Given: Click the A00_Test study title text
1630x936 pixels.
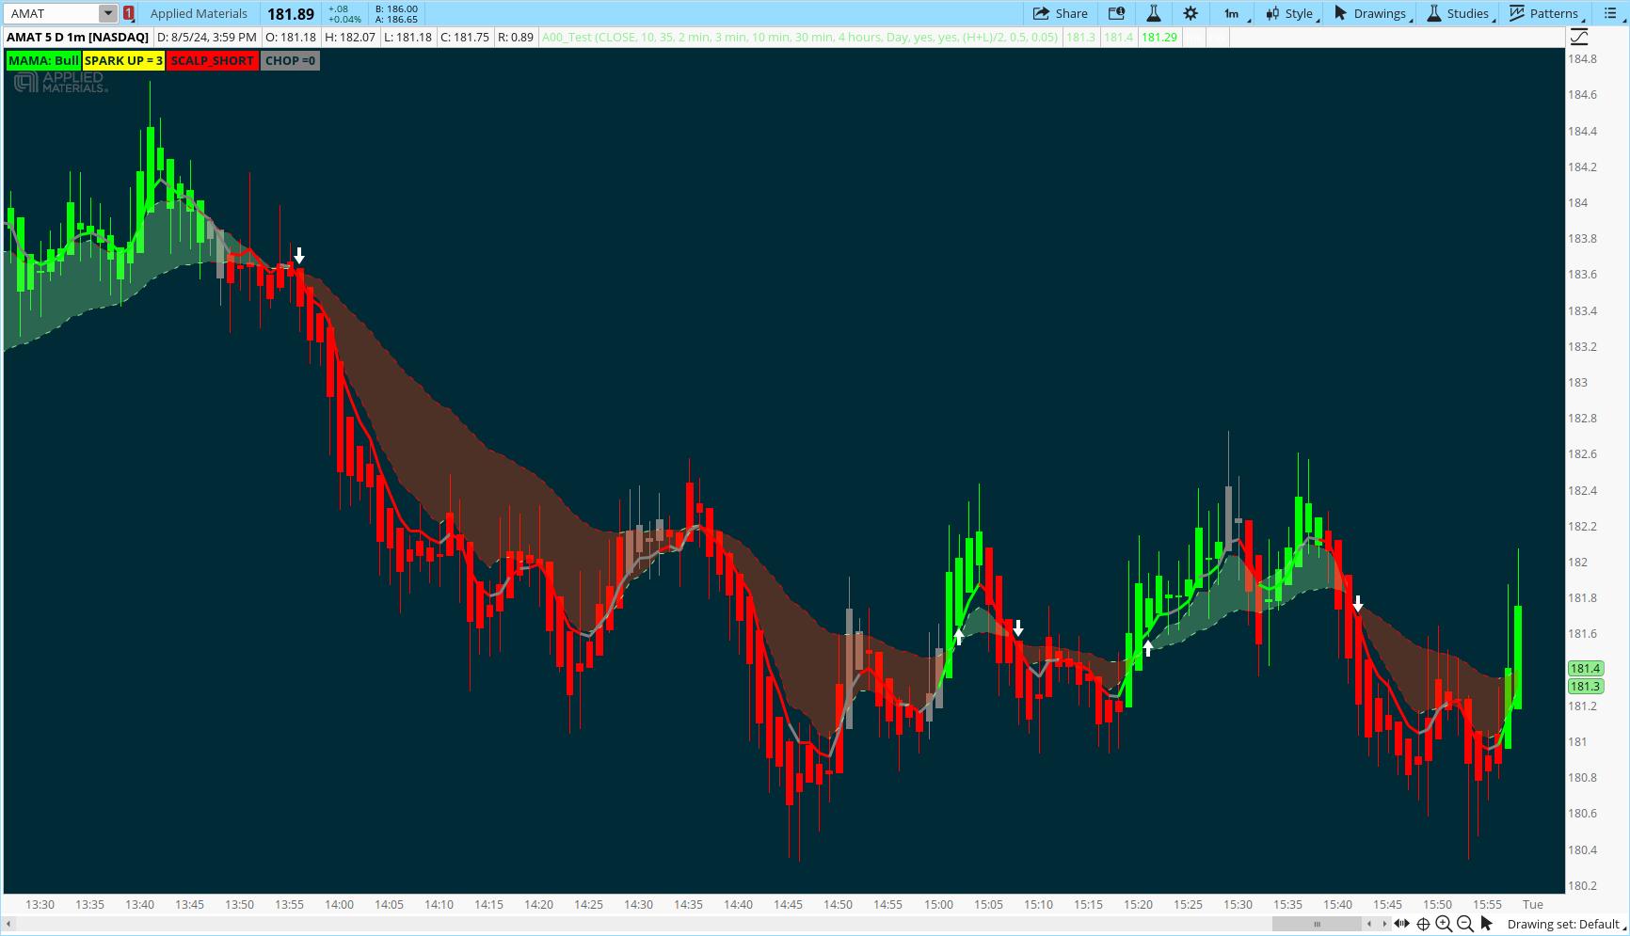Looking at the screenshot, I should click(800, 37).
